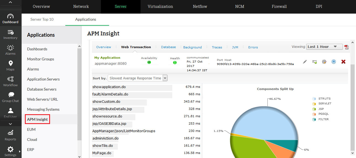The height and width of the screenshot is (158, 356).
Task: Open the gear configuration icon for My Application
Action: pos(324,62)
